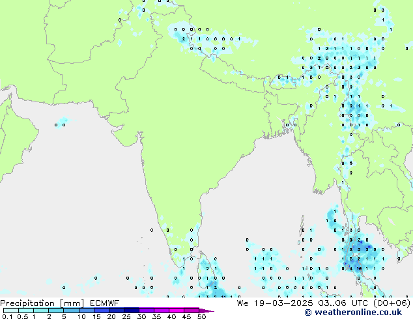Open the weatheronline.co.uk copyright link
Image resolution: width=413 pixels, height=319 pixels.
click(353, 312)
